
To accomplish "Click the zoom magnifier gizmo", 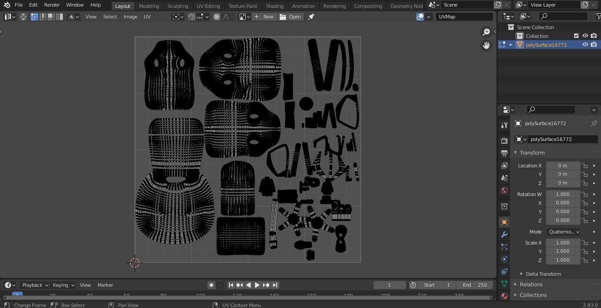I will (x=486, y=32).
